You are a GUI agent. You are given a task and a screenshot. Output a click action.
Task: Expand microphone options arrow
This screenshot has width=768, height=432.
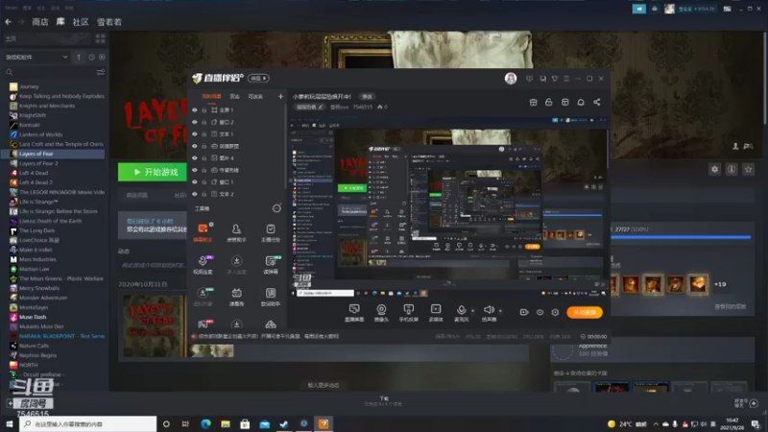point(472,310)
